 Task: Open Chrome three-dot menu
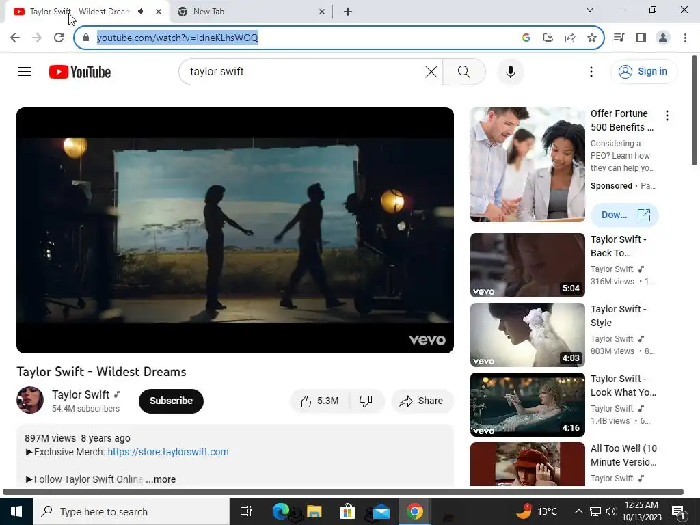point(685,38)
